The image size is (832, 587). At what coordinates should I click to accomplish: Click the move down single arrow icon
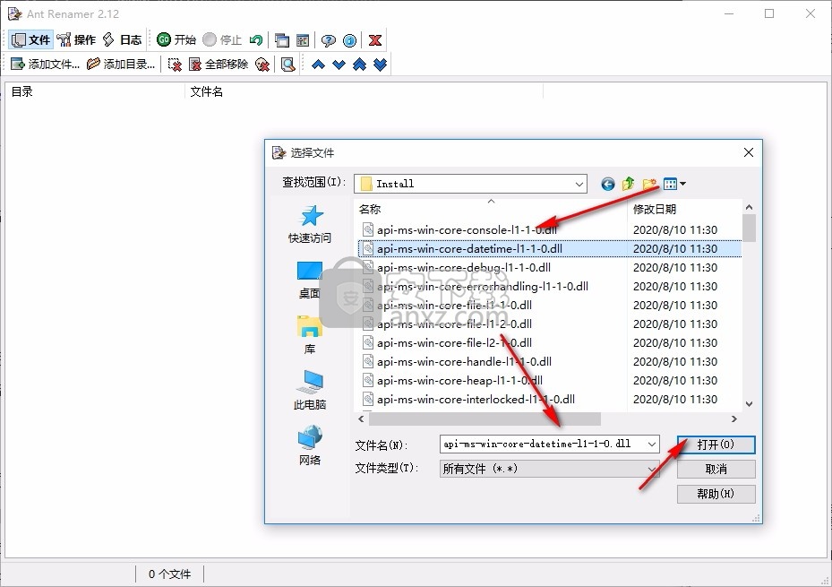339,65
